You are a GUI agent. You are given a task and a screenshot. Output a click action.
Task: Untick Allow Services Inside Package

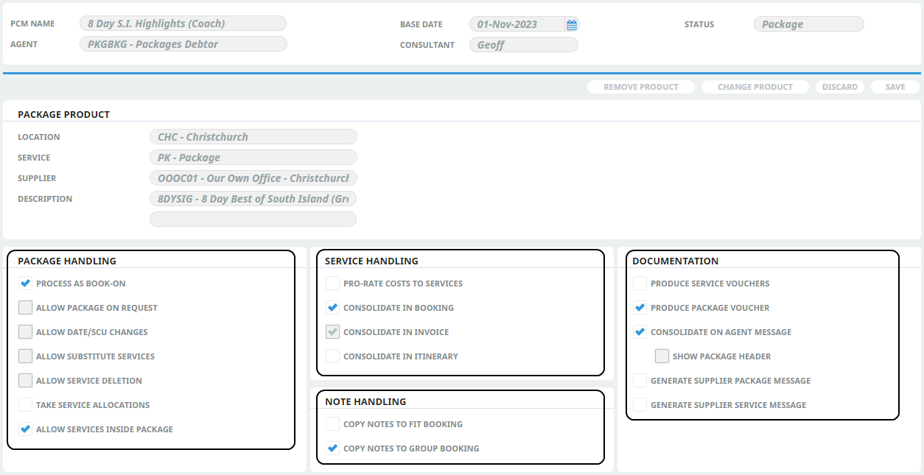tap(26, 429)
